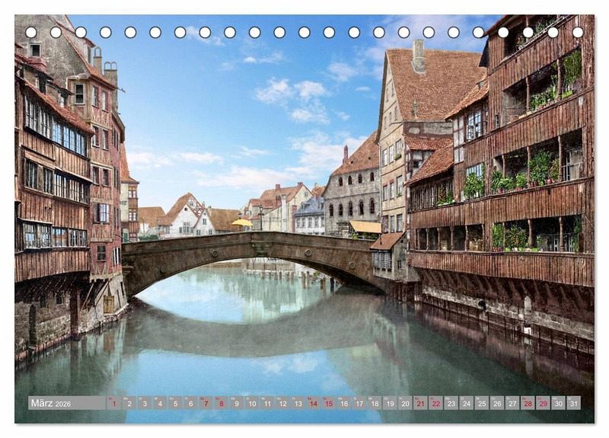Click the 'März 2026' month label
The height and width of the screenshot is (438, 609).
(x=51, y=403)
